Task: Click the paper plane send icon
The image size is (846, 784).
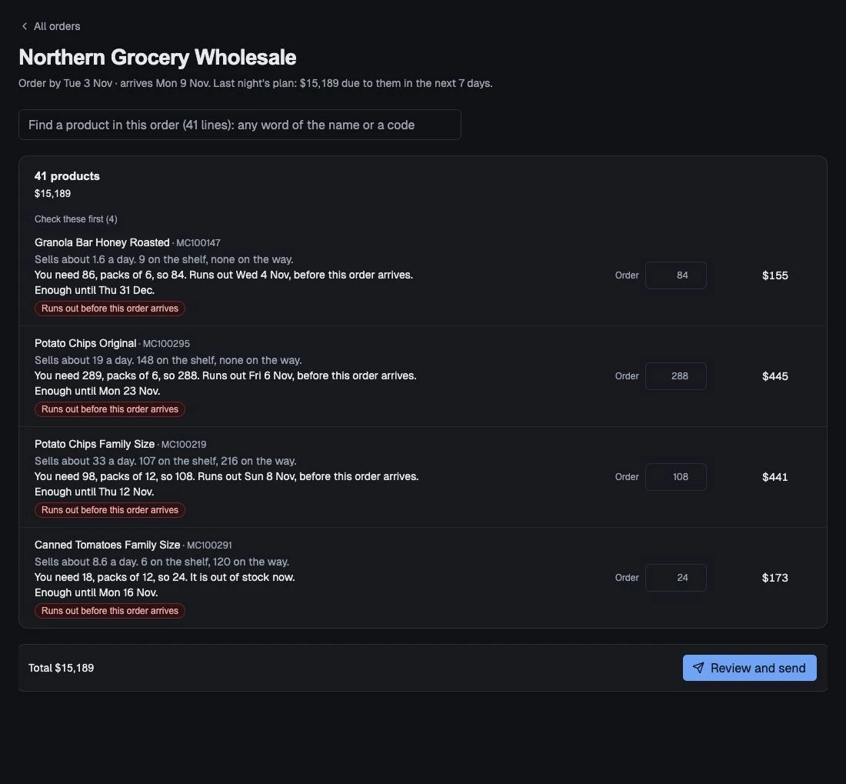Action: 698,668
